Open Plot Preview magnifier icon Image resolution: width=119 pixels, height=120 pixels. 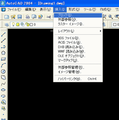point(34,17)
